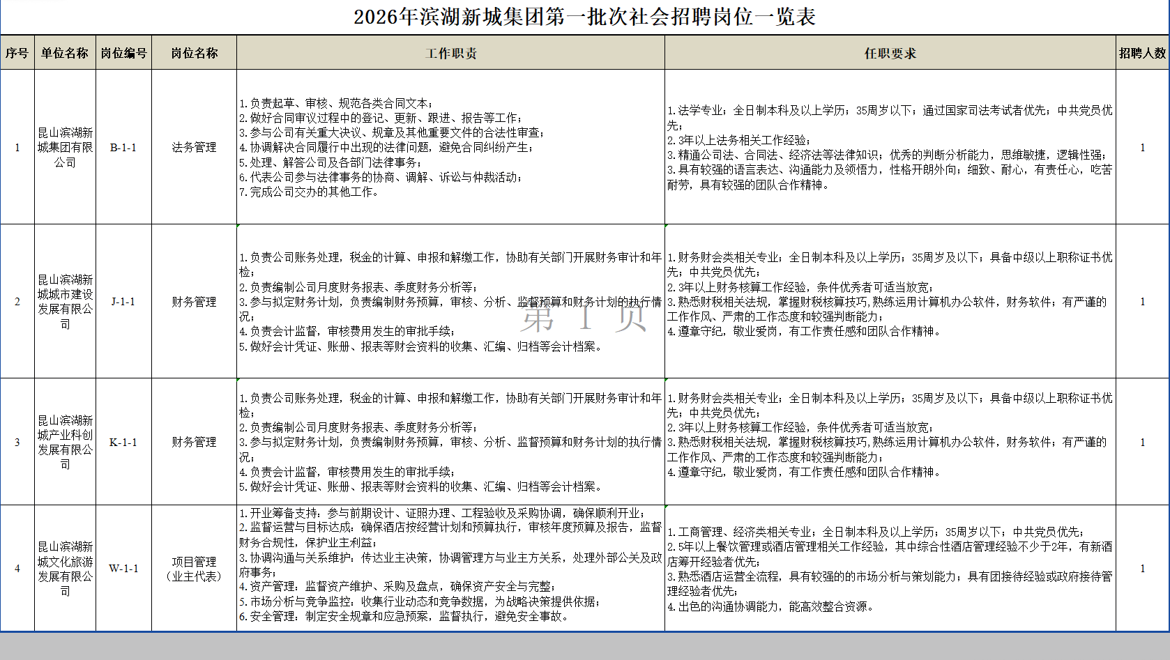
Task: Click the 项目管理（业主代表） cell
Action: [x=194, y=569]
